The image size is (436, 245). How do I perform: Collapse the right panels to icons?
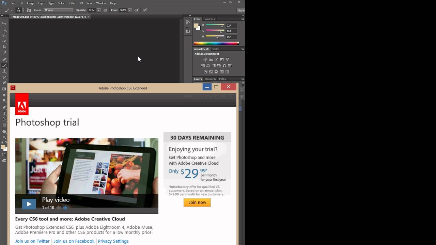coord(243,16)
